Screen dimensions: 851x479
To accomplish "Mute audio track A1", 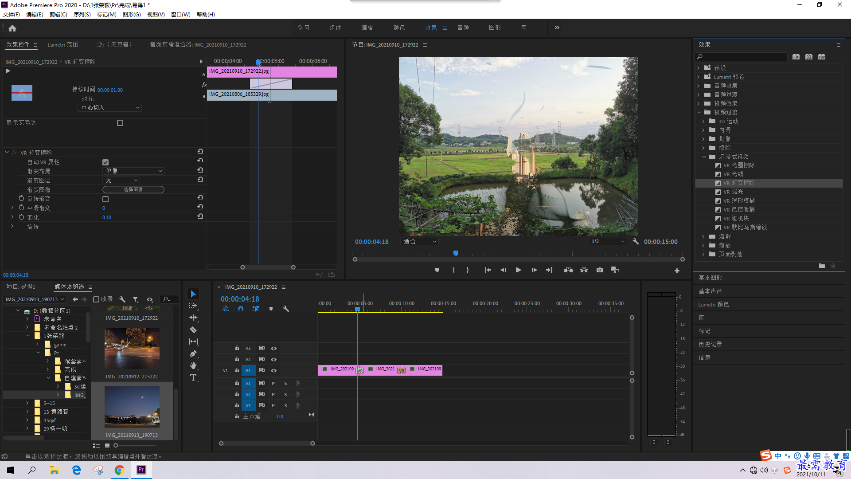I will pyautogui.click(x=273, y=383).
